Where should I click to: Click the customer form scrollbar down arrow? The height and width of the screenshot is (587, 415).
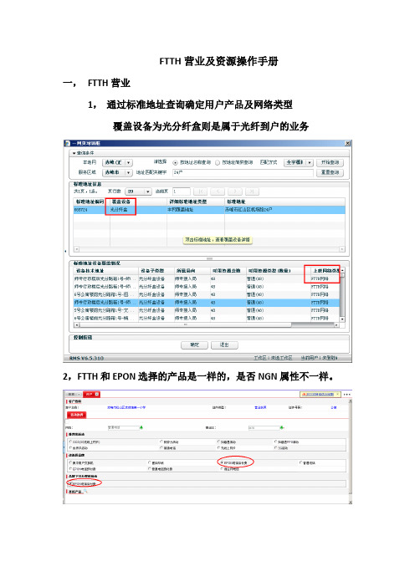[x=351, y=502]
